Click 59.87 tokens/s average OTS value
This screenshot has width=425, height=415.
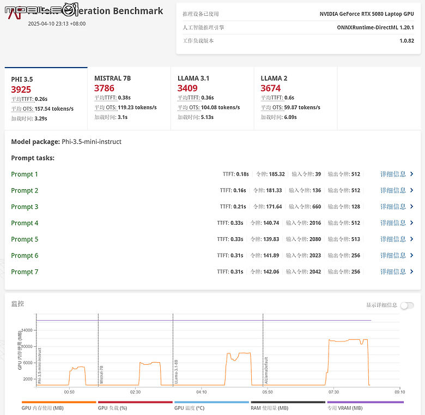(x=302, y=107)
